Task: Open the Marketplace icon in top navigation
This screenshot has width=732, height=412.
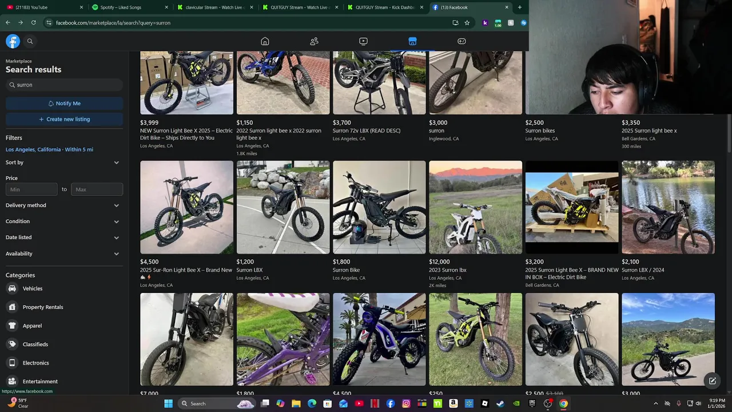Action: pyautogui.click(x=412, y=41)
